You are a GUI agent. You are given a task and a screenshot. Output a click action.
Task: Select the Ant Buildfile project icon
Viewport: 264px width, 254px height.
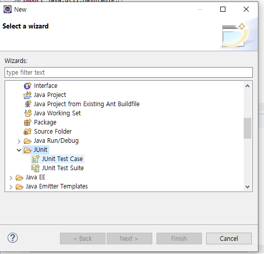point(28,104)
